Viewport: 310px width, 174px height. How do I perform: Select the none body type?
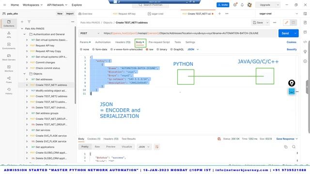pyautogui.click(x=84, y=49)
